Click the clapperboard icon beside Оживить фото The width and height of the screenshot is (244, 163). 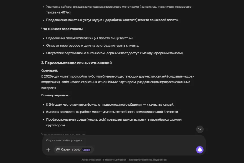click(58, 150)
